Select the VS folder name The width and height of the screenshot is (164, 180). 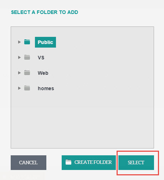pos(41,58)
